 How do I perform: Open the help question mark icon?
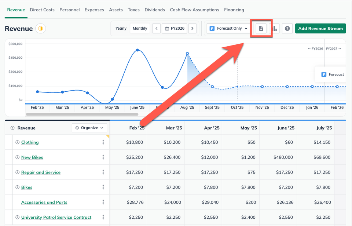click(x=287, y=29)
